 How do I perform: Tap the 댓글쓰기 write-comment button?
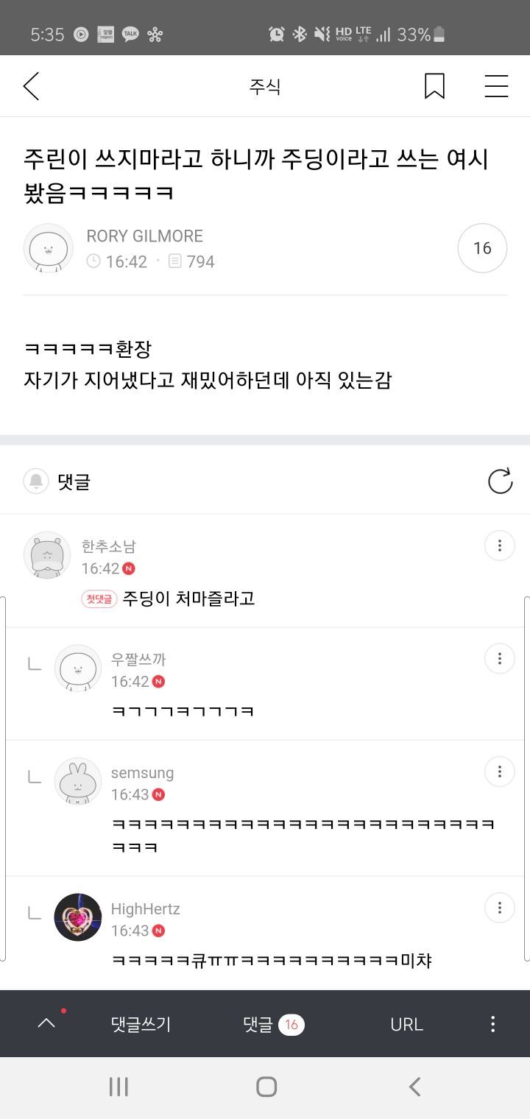pyautogui.click(x=141, y=1024)
